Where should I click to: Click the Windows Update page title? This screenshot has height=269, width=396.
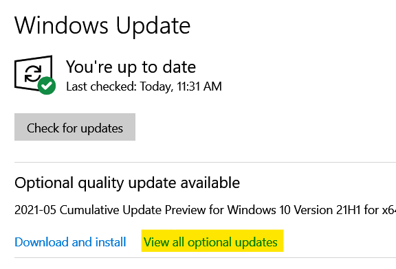click(x=102, y=25)
